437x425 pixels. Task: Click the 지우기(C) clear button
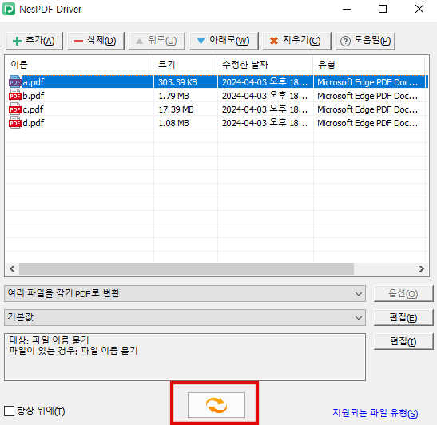pos(296,41)
